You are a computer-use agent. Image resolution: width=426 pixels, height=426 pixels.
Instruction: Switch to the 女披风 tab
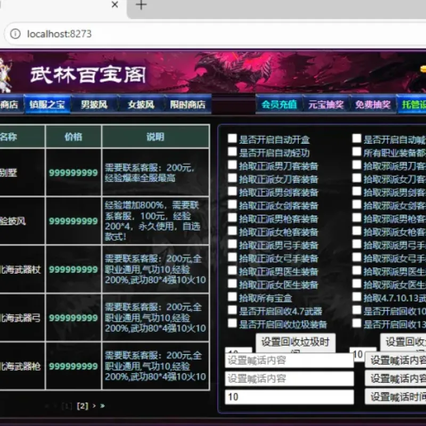click(x=141, y=104)
